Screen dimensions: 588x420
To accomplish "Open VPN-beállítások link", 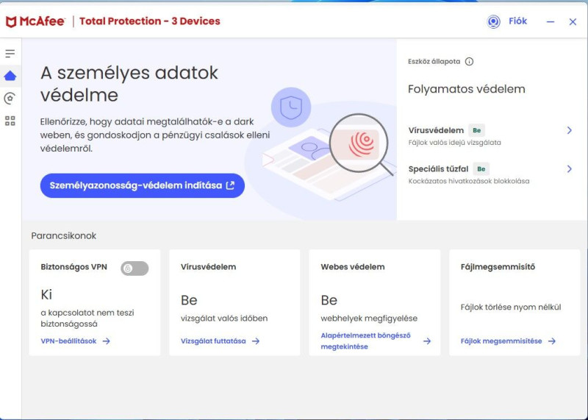I will [68, 341].
